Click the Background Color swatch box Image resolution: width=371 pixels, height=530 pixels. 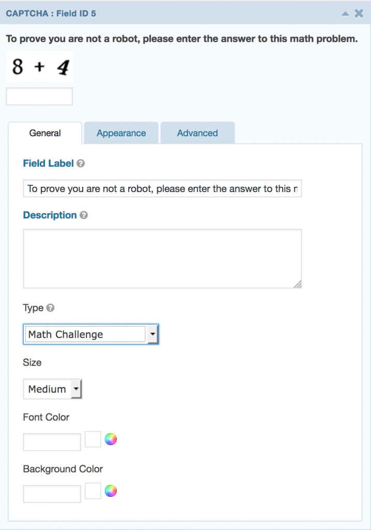pos(92,491)
